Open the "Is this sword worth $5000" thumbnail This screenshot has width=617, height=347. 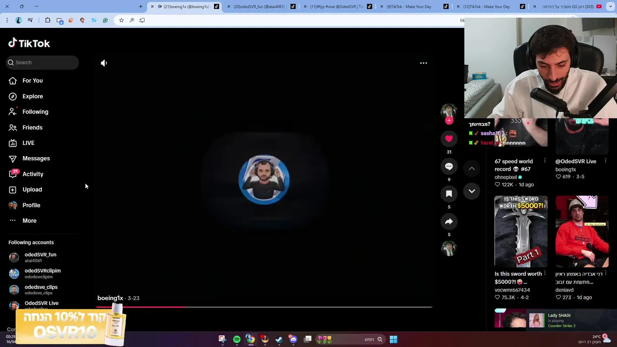click(521, 231)
